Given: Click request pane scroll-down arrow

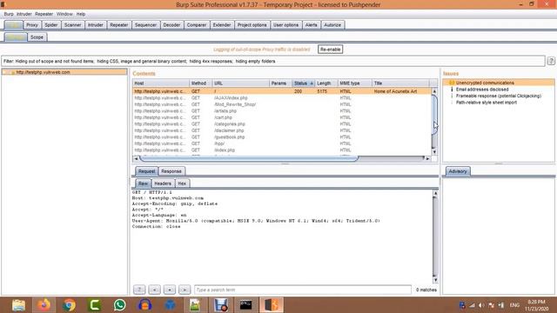Looking at the screenshot, I should [x=435, y=280].
